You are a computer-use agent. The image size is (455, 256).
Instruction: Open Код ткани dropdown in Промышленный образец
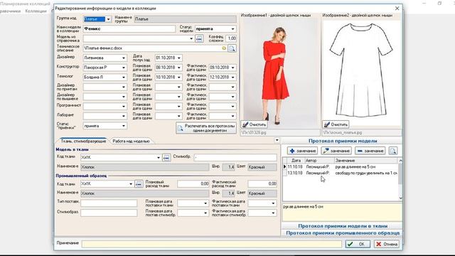pyautogui.click(x=131, y=183)
